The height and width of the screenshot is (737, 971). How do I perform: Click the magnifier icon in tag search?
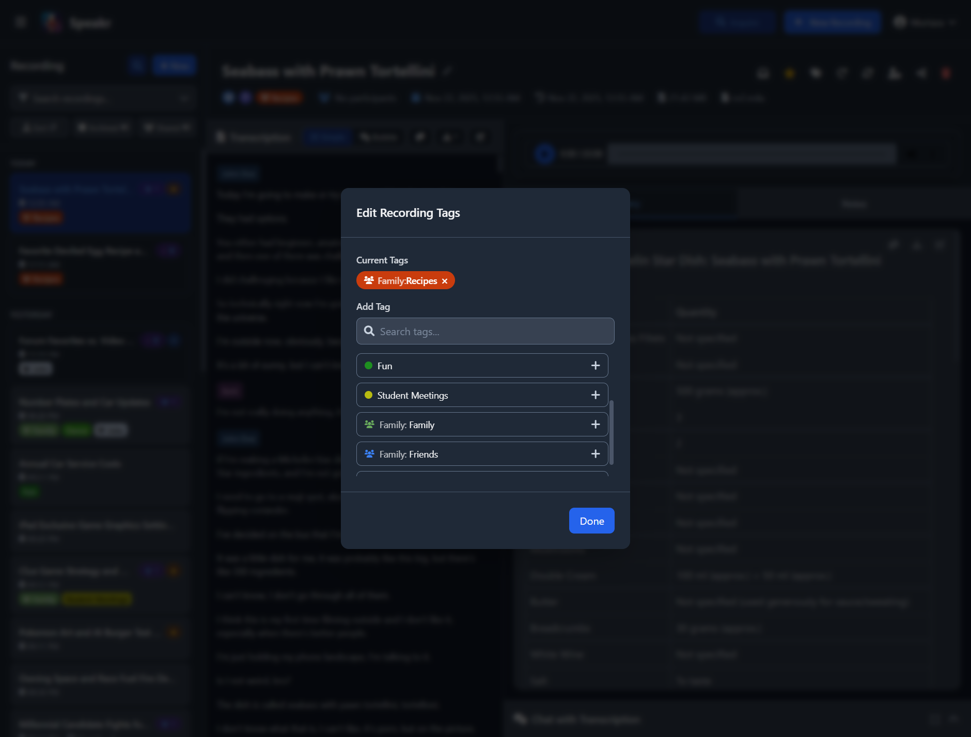[x=369, y=331]
